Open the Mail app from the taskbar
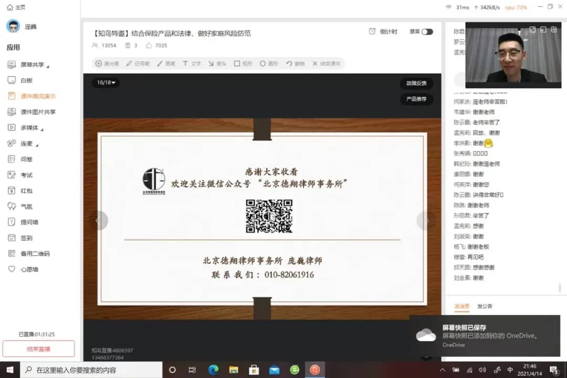Viewport: 567px width, 378px height. (275, 370)
